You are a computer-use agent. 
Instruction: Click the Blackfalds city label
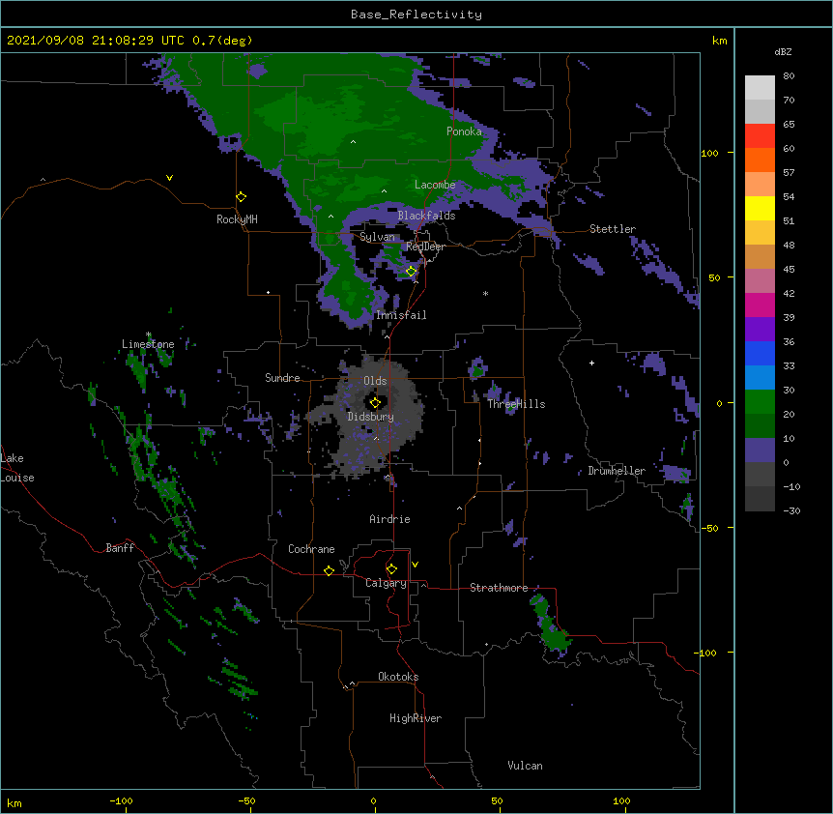426,216
